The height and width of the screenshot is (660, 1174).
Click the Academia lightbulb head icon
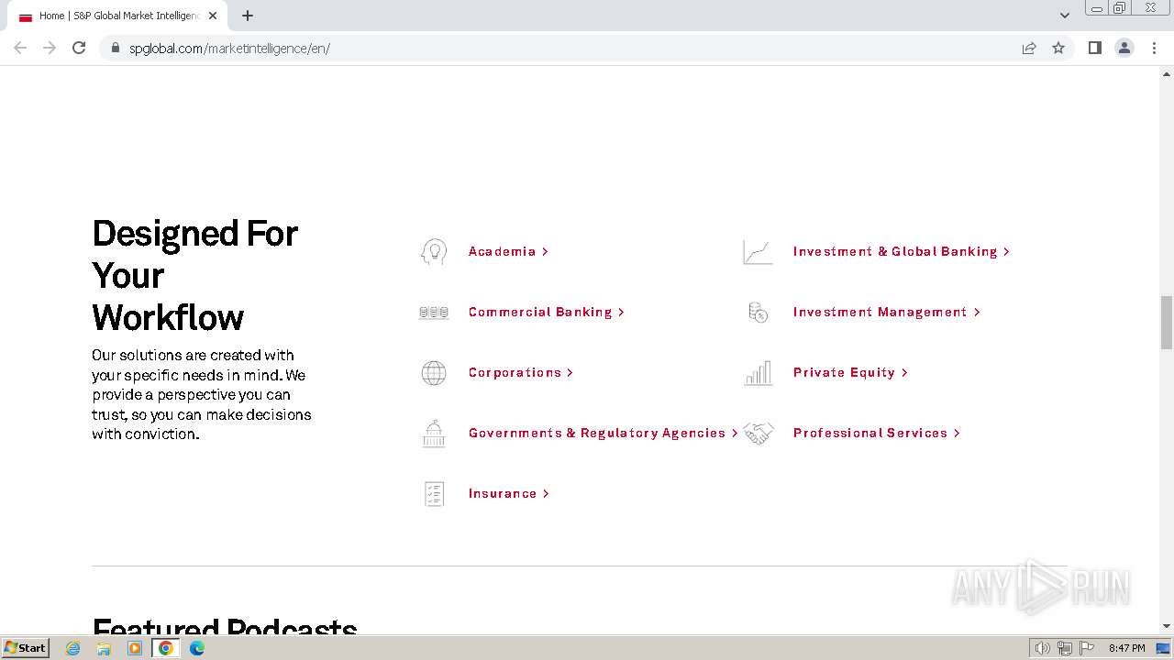click(x=434, y=252)
